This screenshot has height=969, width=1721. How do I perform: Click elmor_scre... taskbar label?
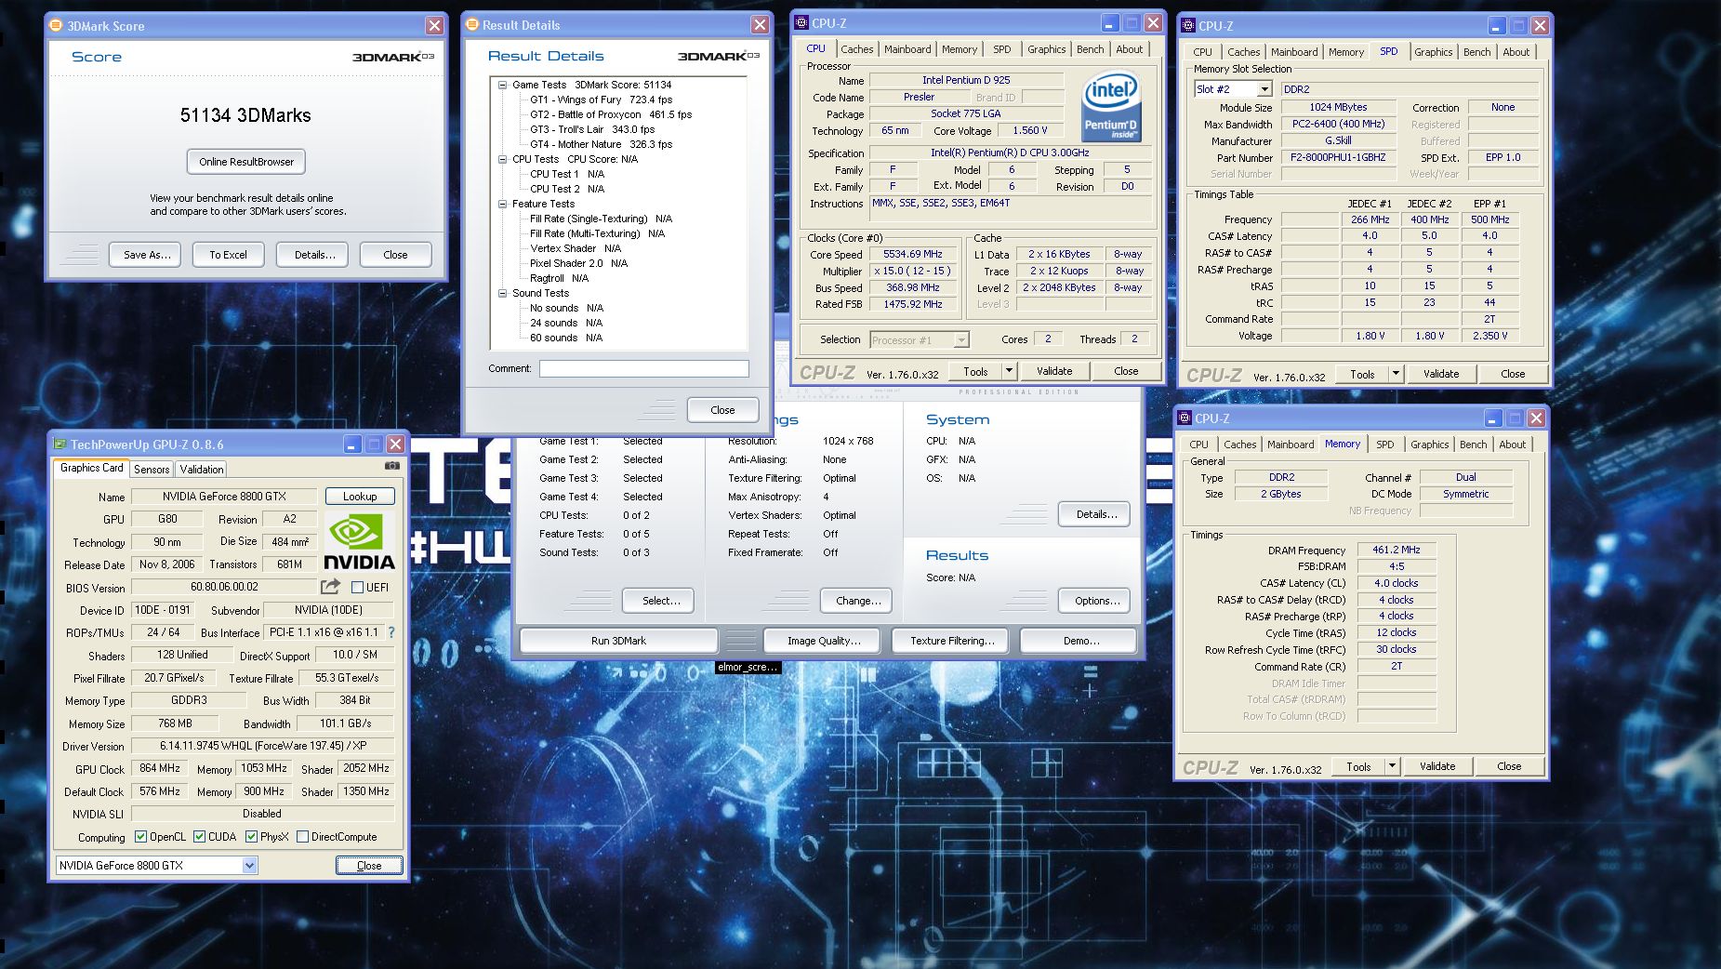click(748, 667)
